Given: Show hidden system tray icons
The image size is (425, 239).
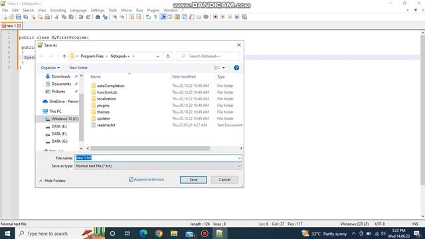Looking at the screenshot, I should point(353,233).
